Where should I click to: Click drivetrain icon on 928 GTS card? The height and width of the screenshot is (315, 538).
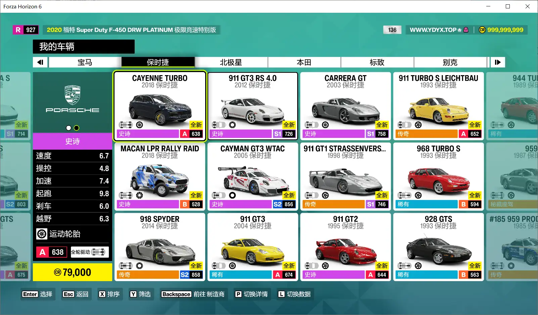405,266
